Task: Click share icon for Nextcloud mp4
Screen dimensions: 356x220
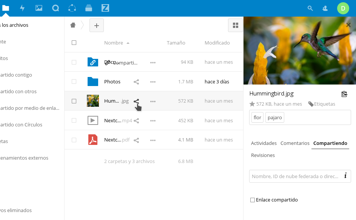Action: tap(136, 121)
